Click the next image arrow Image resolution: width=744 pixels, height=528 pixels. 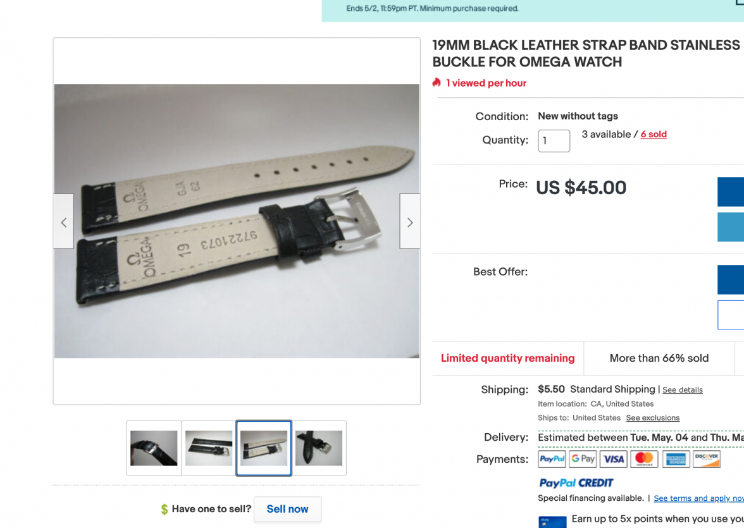click(x=410, y=221)
